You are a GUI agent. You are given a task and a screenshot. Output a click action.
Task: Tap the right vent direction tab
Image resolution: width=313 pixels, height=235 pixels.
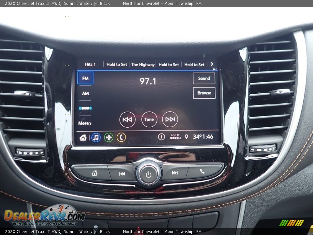[x=282, y=91]
